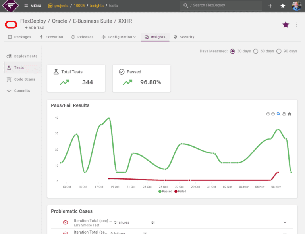This screenshot has height=234, width=305.
Task: Open the three-dot project options menu
Action: [297, 25]
